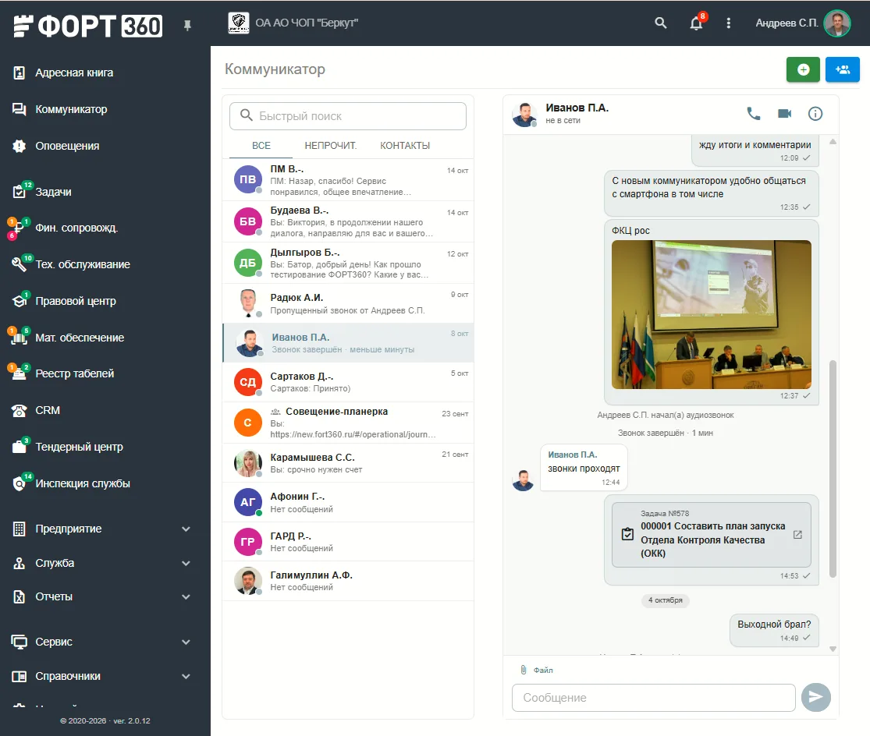Click the pin sidebar icon

187,25
